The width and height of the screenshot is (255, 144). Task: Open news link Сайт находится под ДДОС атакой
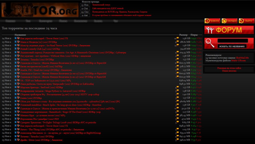108,8
